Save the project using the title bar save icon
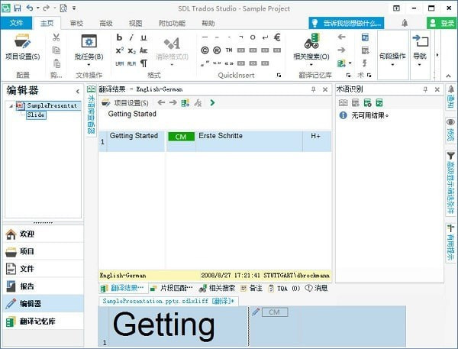The image size is (458, 349). (18, 8)
